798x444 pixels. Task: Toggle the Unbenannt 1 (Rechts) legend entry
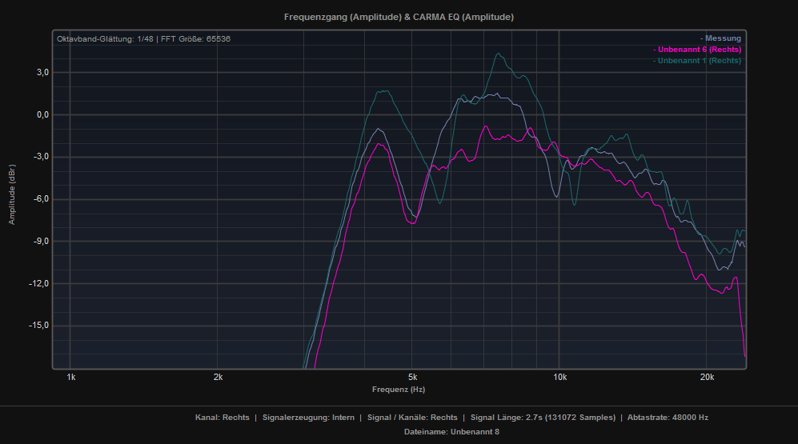(697, 61)
